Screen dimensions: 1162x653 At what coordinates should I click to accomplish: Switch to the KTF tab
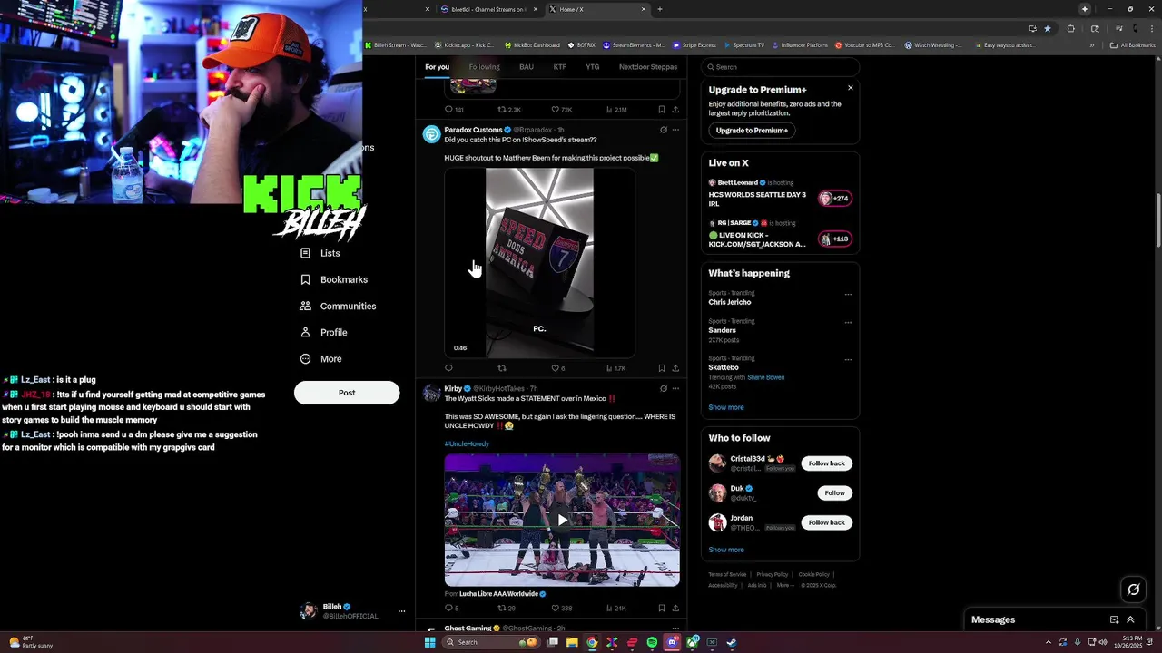560,67
